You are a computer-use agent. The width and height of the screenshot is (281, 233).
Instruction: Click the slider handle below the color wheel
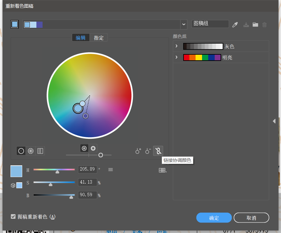point(101,155)
